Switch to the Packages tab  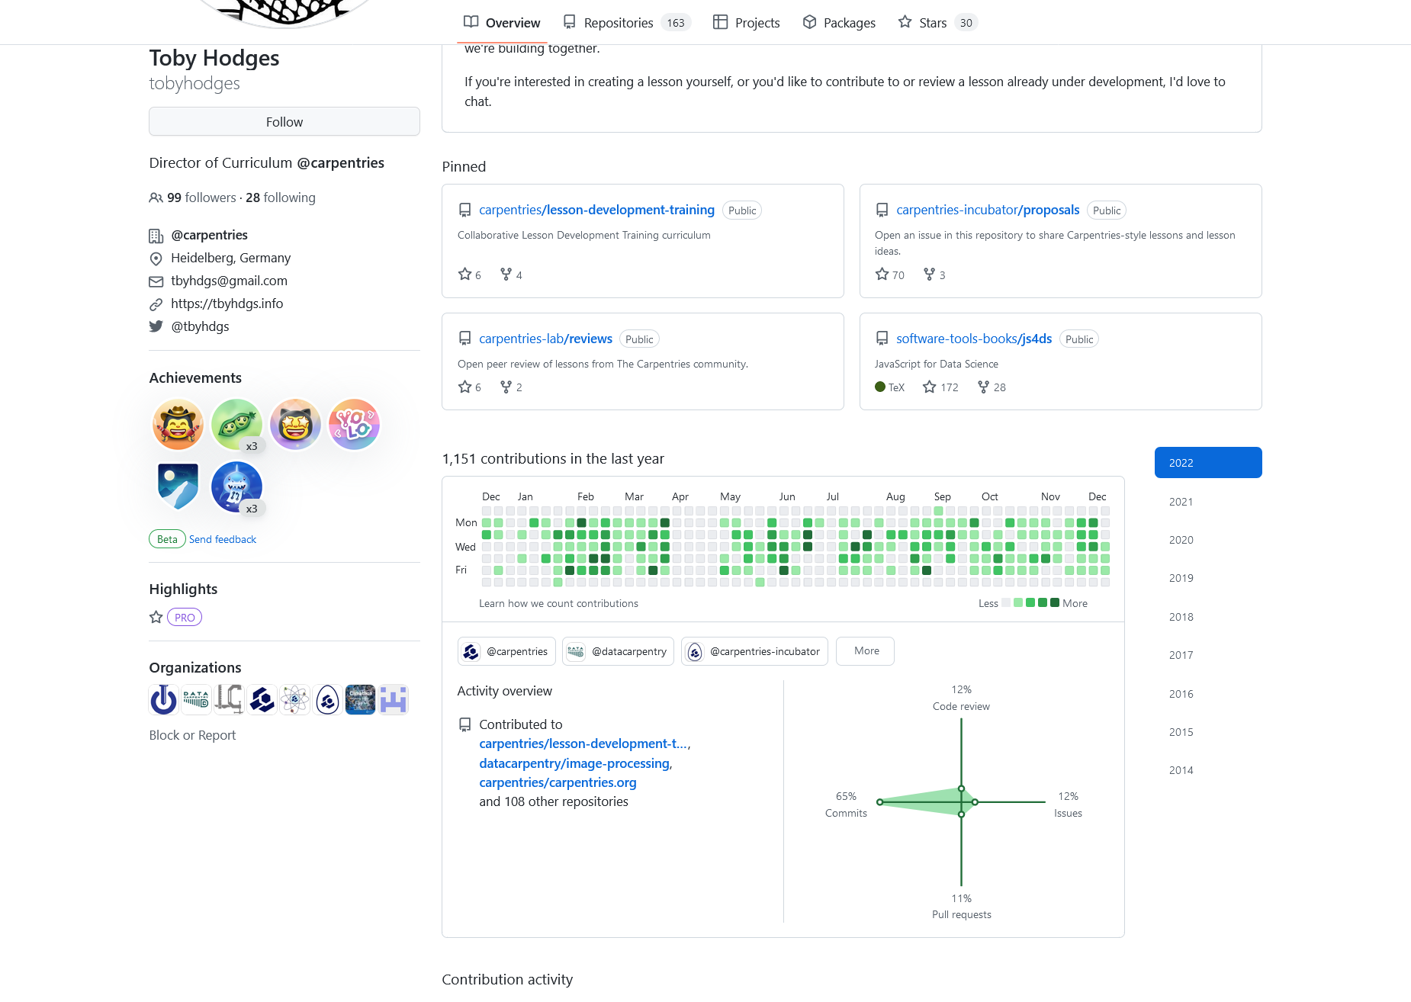(839, 23)
